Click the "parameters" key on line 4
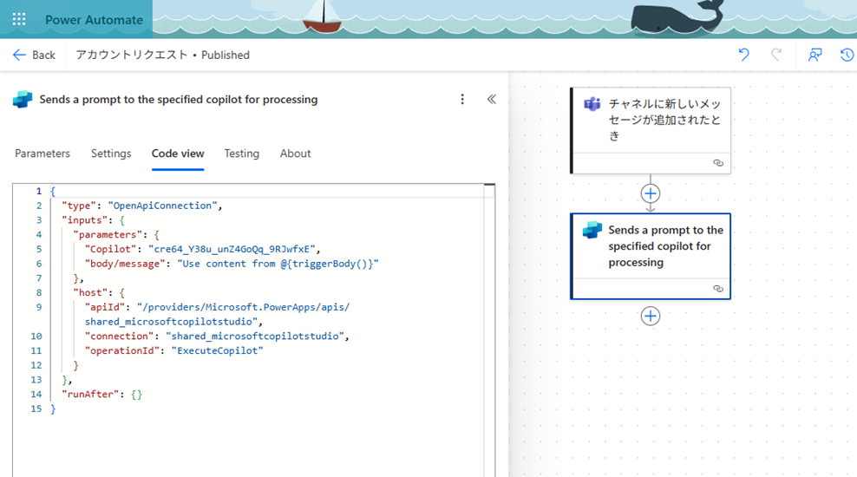857x477 pixels. [108, 234]
